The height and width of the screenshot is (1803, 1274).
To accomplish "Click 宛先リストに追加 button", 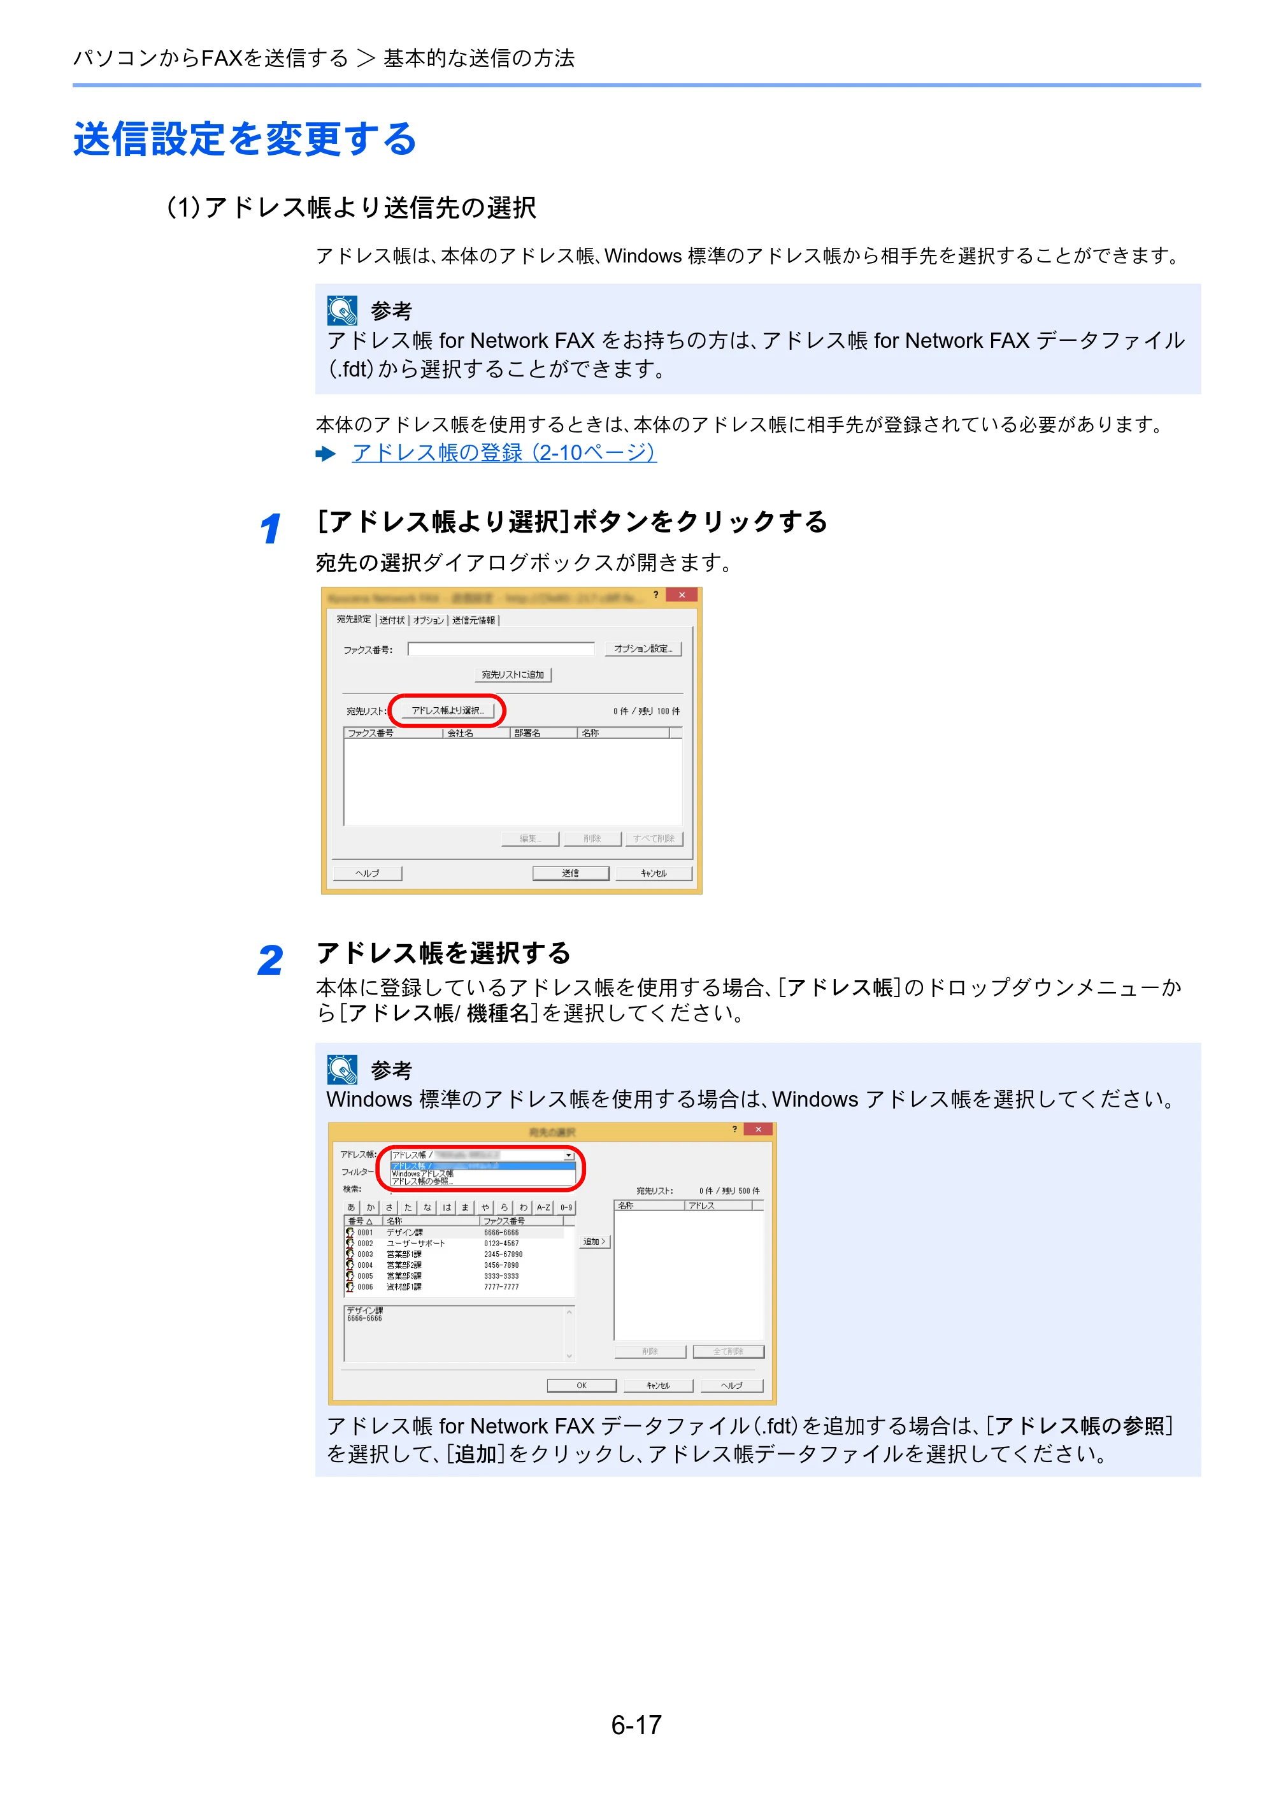I will 513,675.
